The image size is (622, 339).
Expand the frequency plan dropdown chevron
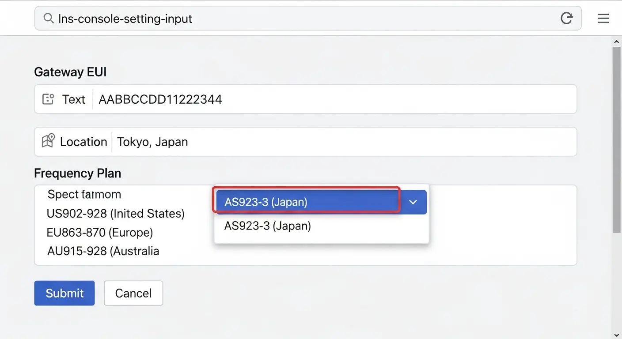413,202
